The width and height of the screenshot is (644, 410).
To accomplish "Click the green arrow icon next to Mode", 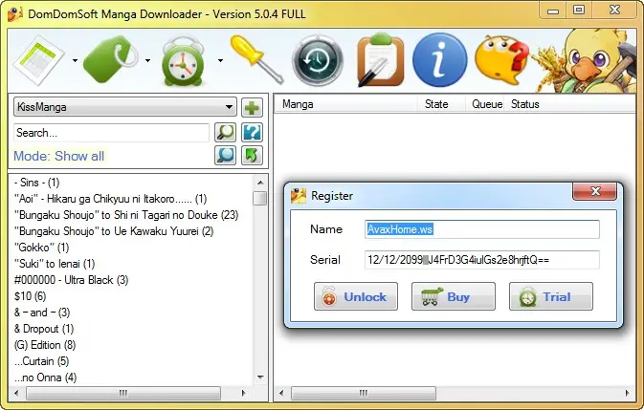I will pyautogui.click(x=252, y=156).
